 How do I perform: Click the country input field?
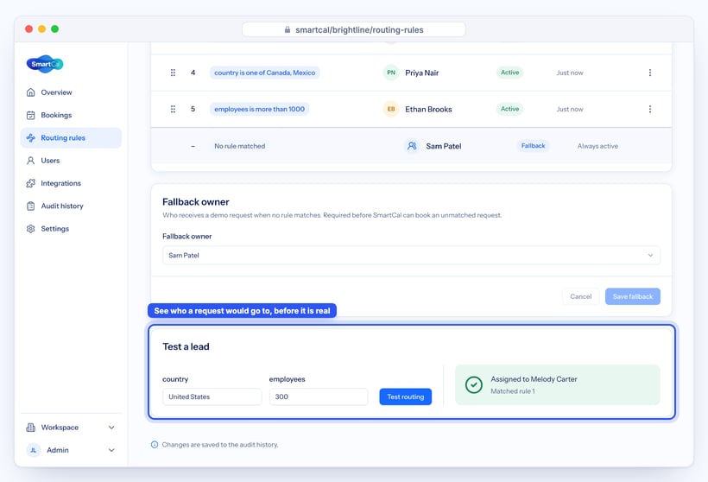point(212,396)
